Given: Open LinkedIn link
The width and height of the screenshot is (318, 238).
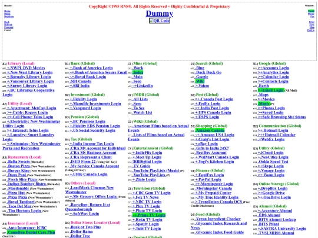Looking at the screenshot, I should tap(143, 86).
